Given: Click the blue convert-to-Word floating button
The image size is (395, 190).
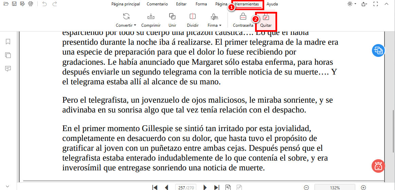Looking at the screenshot, I should click(x=378, y=50).
